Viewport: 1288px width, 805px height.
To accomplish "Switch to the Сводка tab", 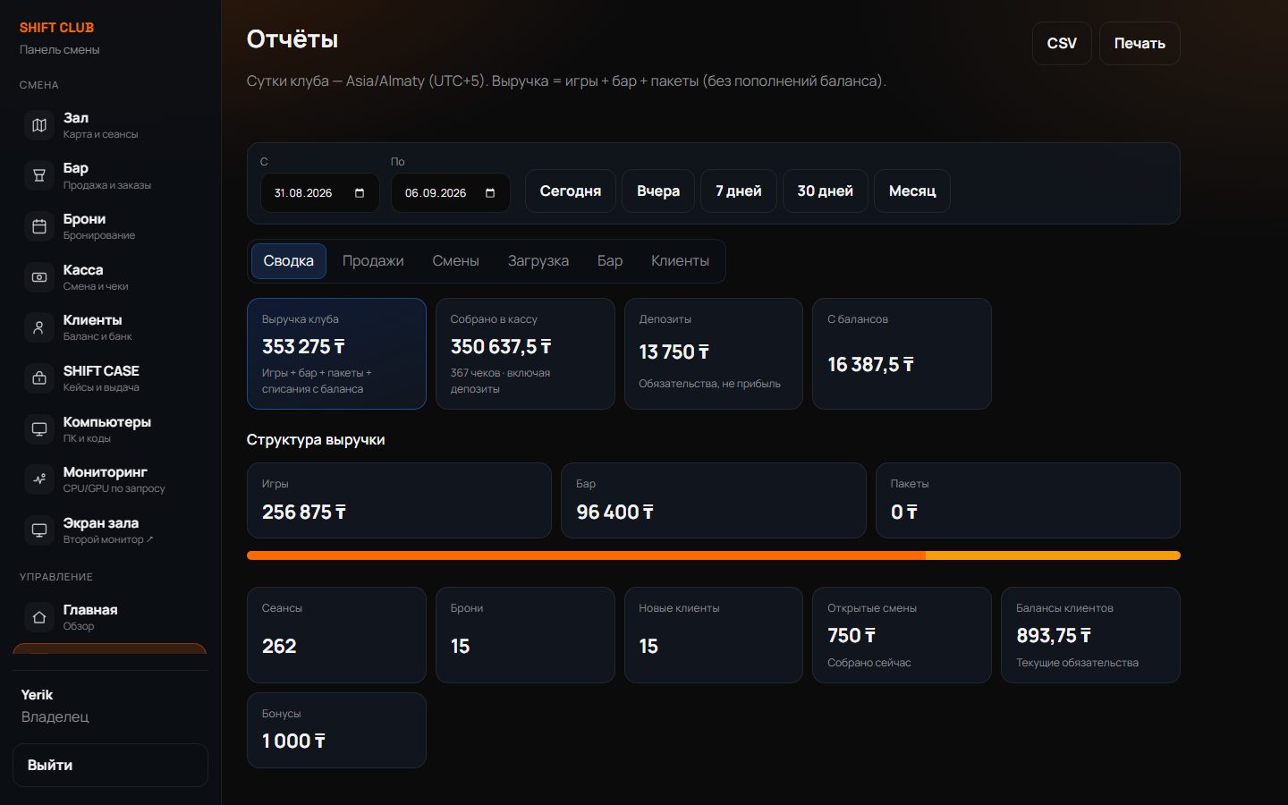I will pyautogui.click(x=288, y=261).
